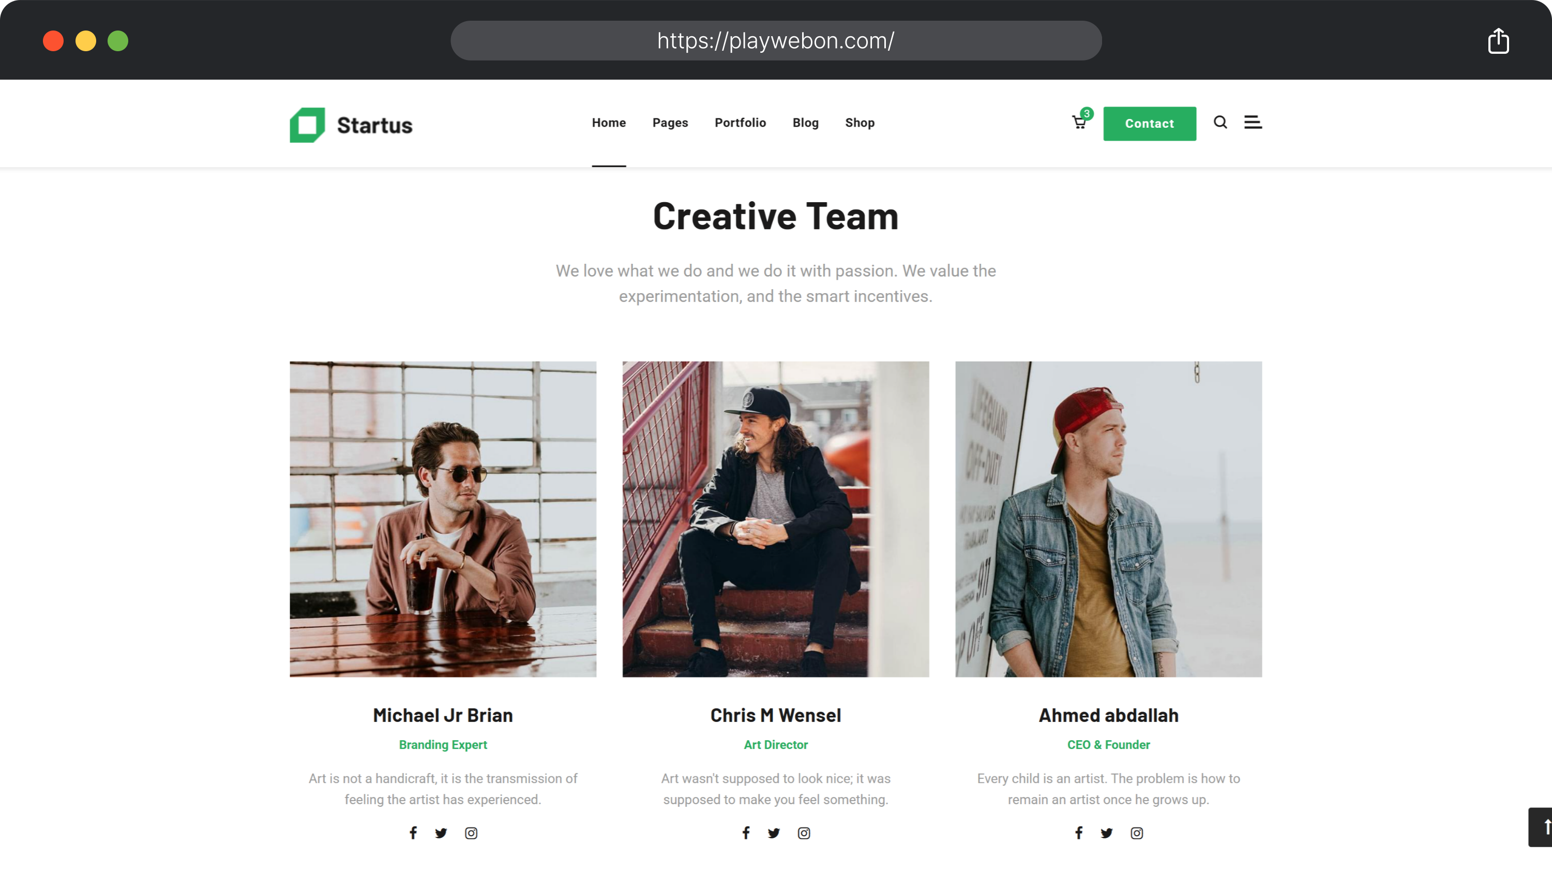Click the browser share icon

[1498, 41]
